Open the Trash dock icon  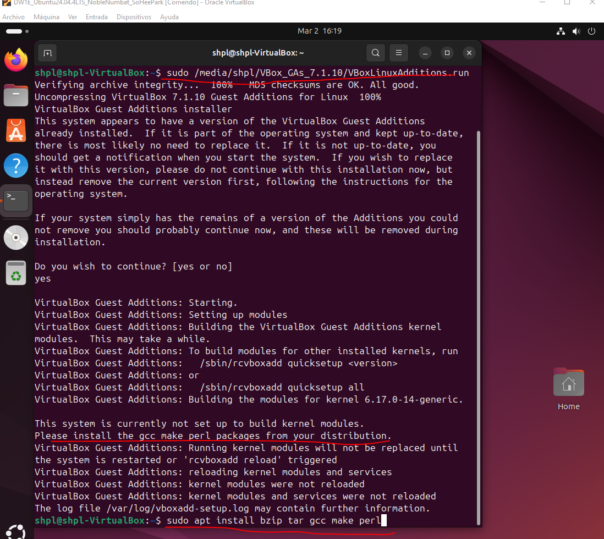tap(16, 273)
